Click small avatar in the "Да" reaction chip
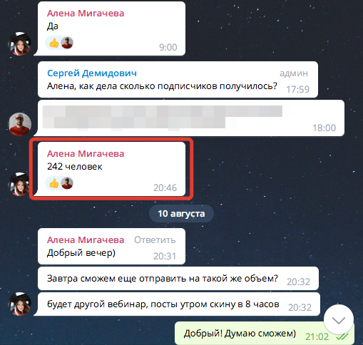 click(x=67, y=43)
